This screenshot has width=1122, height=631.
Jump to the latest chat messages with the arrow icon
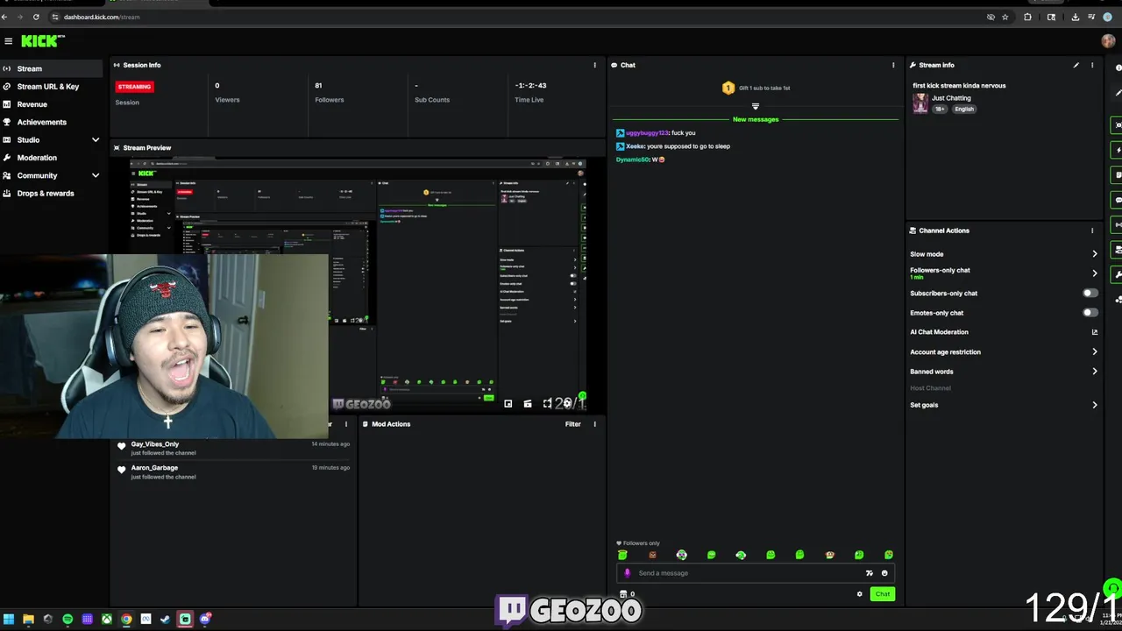pyautogui.click(x=755, y=106)
